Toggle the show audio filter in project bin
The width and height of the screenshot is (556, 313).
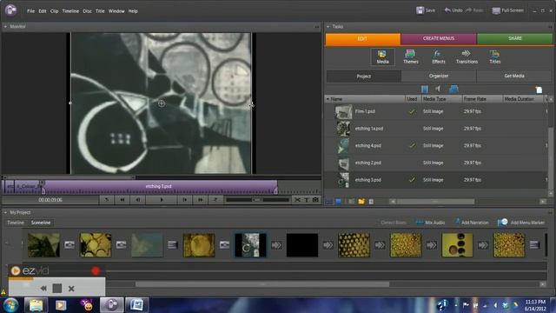(x=438, y=89)
